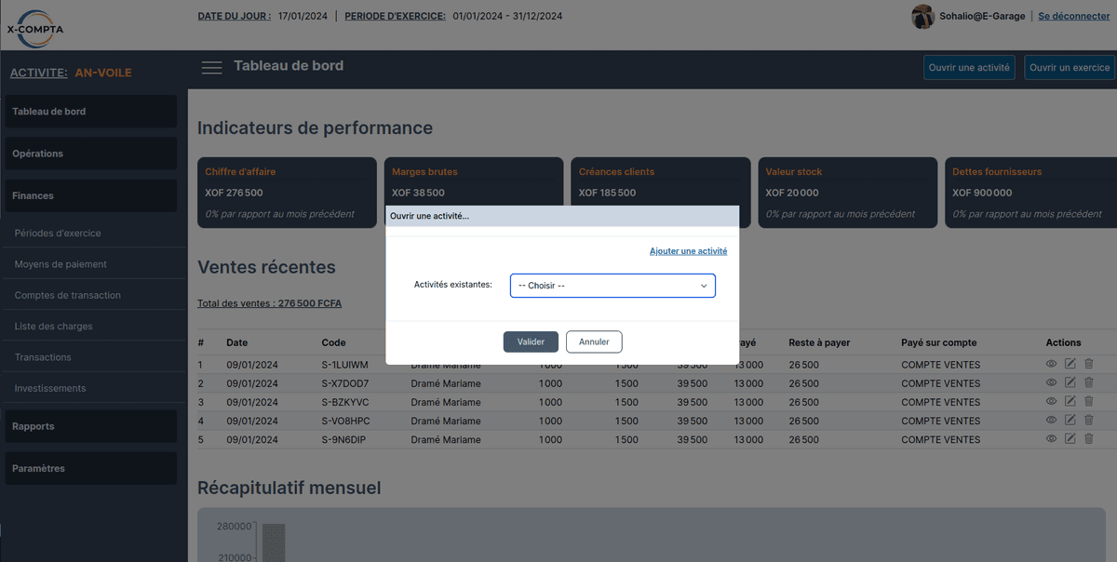Go to Moyens de paiement

pos(61,264)
